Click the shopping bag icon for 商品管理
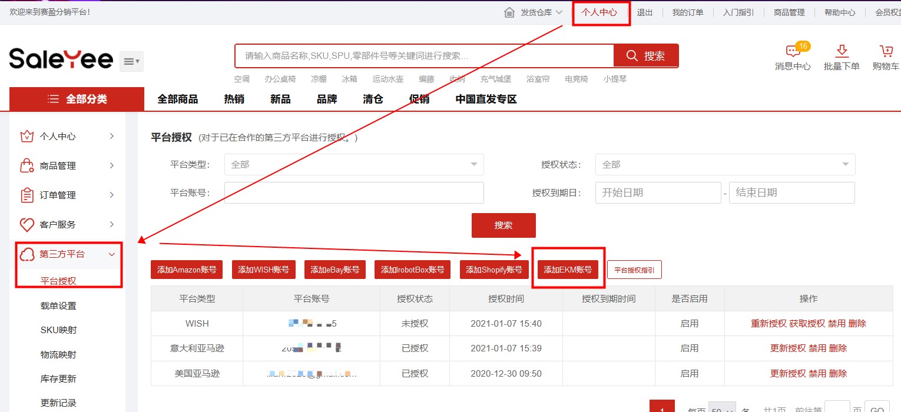This screenshot has height=412, width=901. (x=26, y=166)
